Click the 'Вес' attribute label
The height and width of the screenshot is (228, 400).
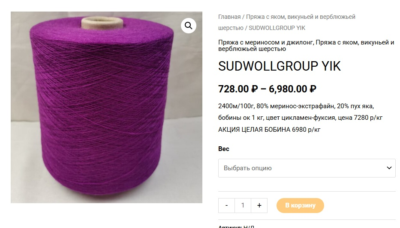coord(224,149)
